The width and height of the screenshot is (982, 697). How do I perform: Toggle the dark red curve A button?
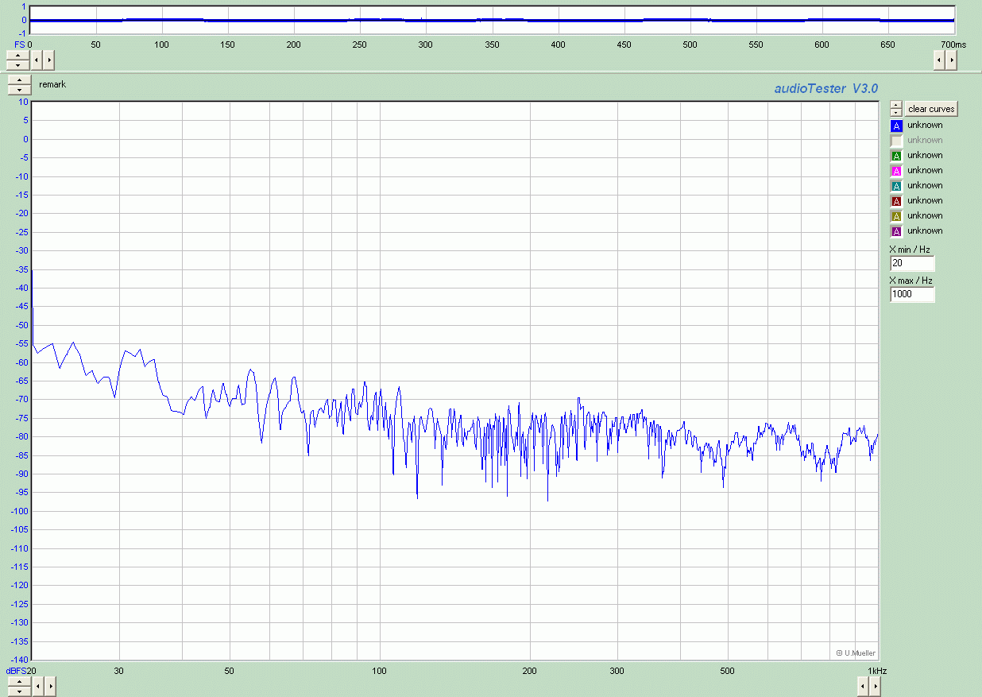click(x=896, y=201)
